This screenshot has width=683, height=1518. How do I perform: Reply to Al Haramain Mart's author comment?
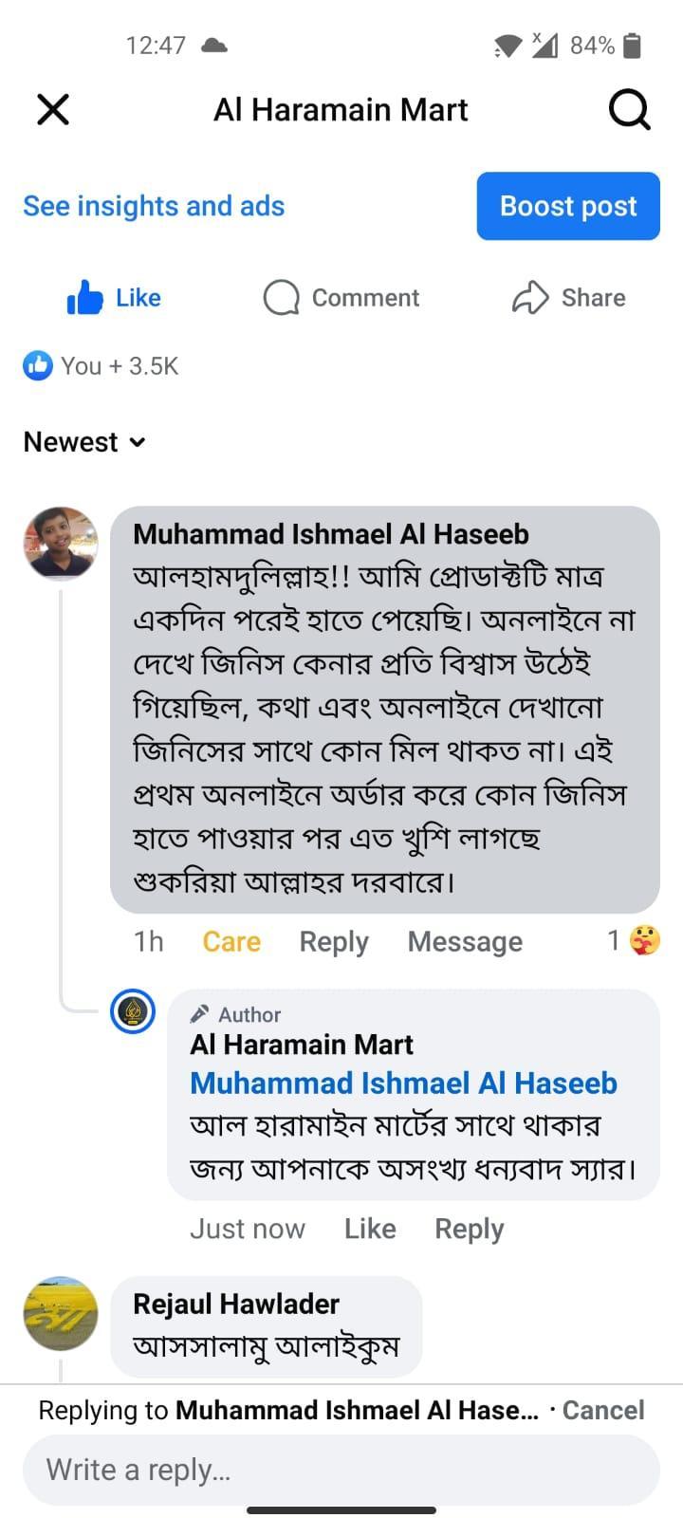click(x=470, y=1229)
